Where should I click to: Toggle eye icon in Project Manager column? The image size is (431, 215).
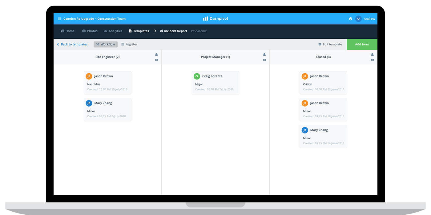point(264,60)
